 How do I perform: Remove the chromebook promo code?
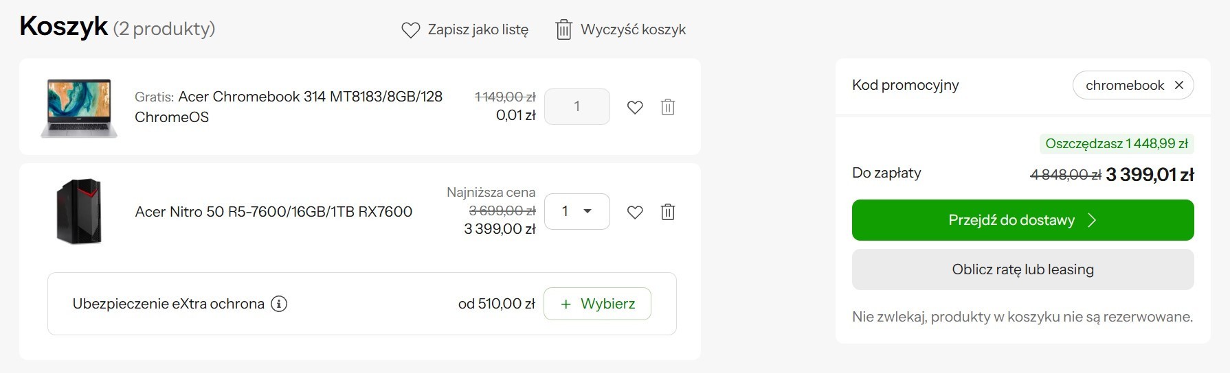[1179, 85]
